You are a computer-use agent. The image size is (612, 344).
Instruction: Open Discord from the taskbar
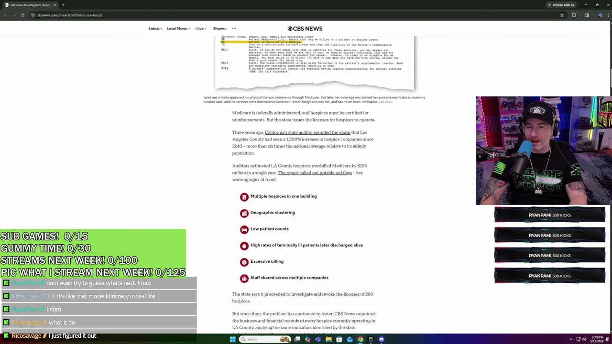[381, 339]
